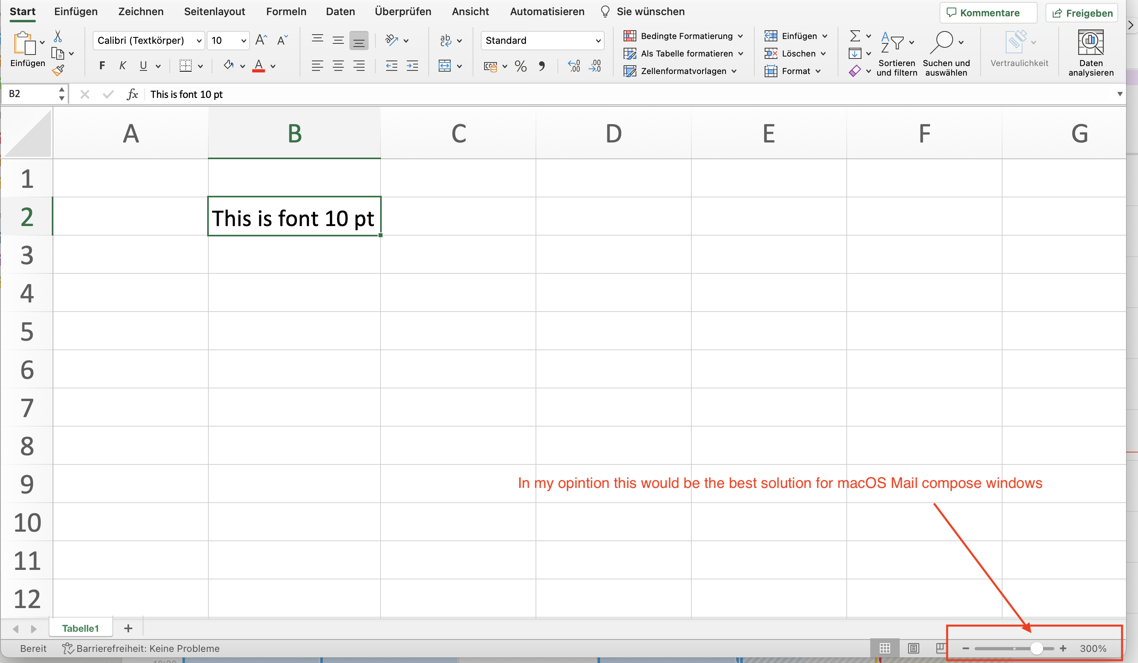Click the AutoSum sigma icon
Viewport: 1138px width, 663px height.
(x=854, y=36)
